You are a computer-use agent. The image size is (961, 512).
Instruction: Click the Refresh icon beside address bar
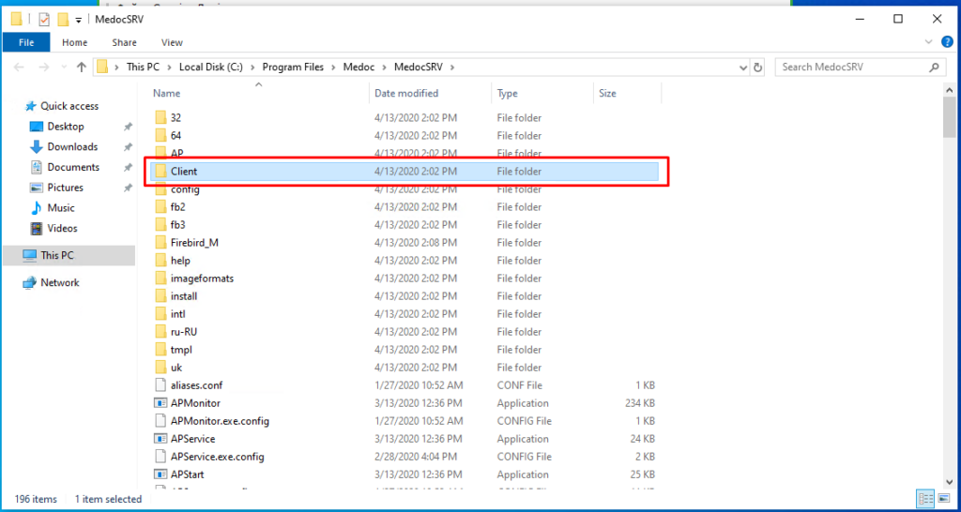758,68
